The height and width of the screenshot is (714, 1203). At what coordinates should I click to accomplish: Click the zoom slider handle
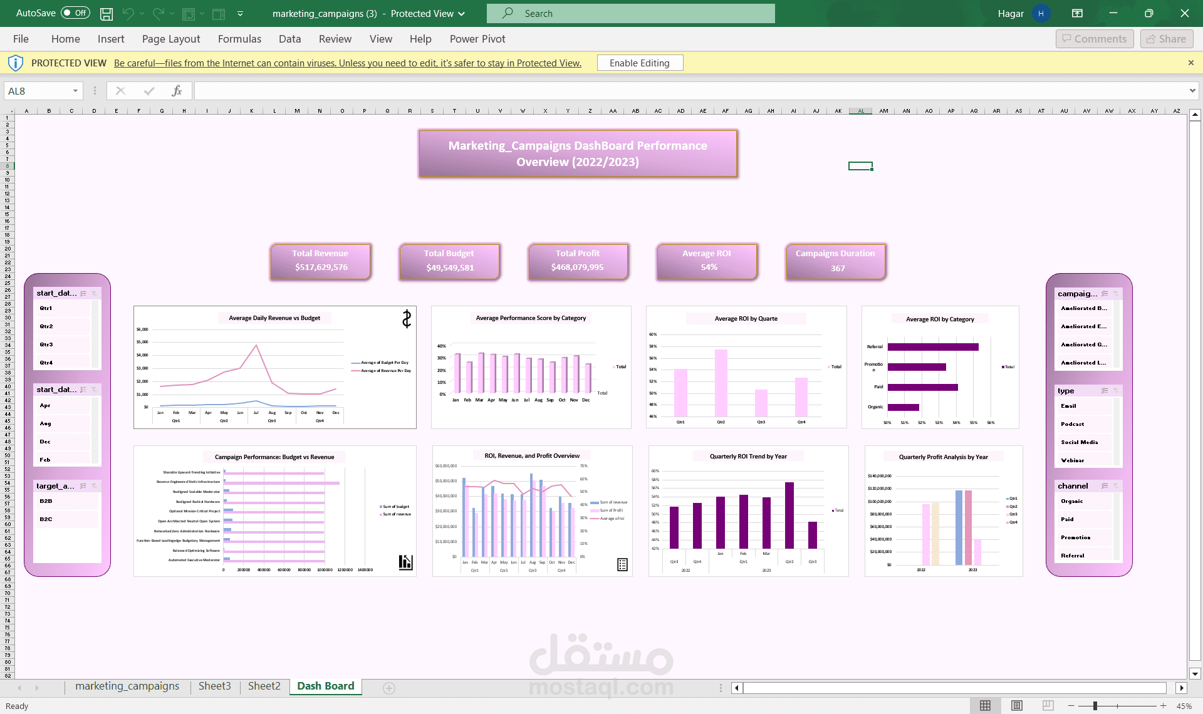[1095, 706]
